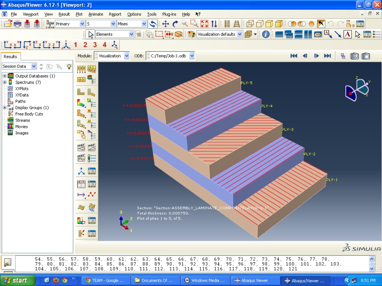382x286 pixels.
Task: Toggle perspective view on
Action: 236,24
